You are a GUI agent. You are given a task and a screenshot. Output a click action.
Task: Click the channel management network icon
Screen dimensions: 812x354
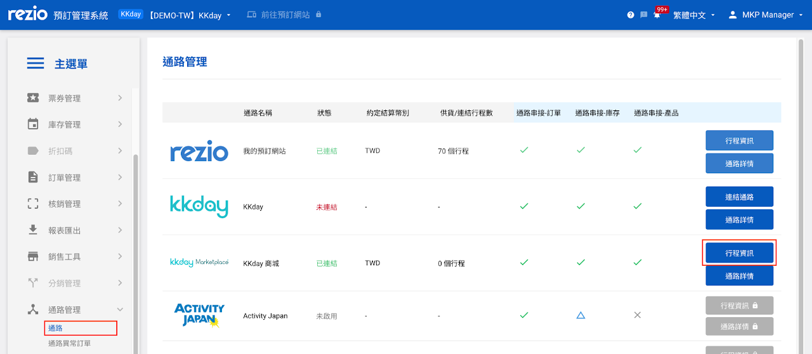33,310
